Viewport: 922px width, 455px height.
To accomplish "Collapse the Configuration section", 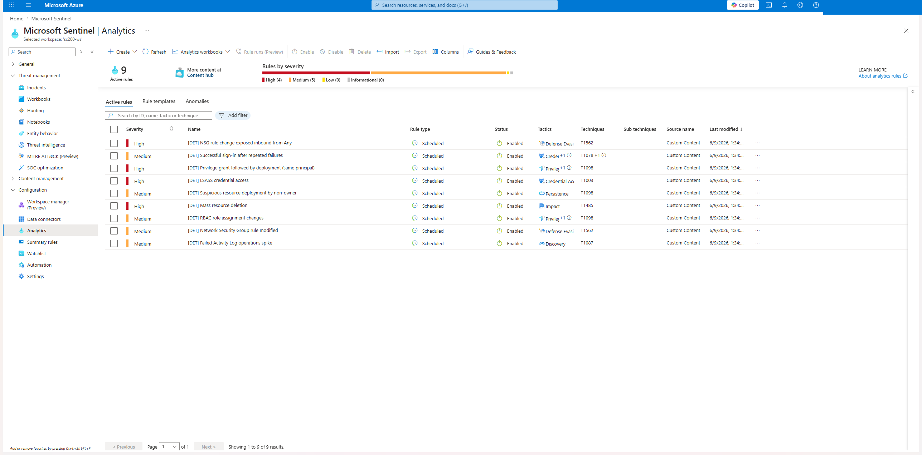I will 13,190.
